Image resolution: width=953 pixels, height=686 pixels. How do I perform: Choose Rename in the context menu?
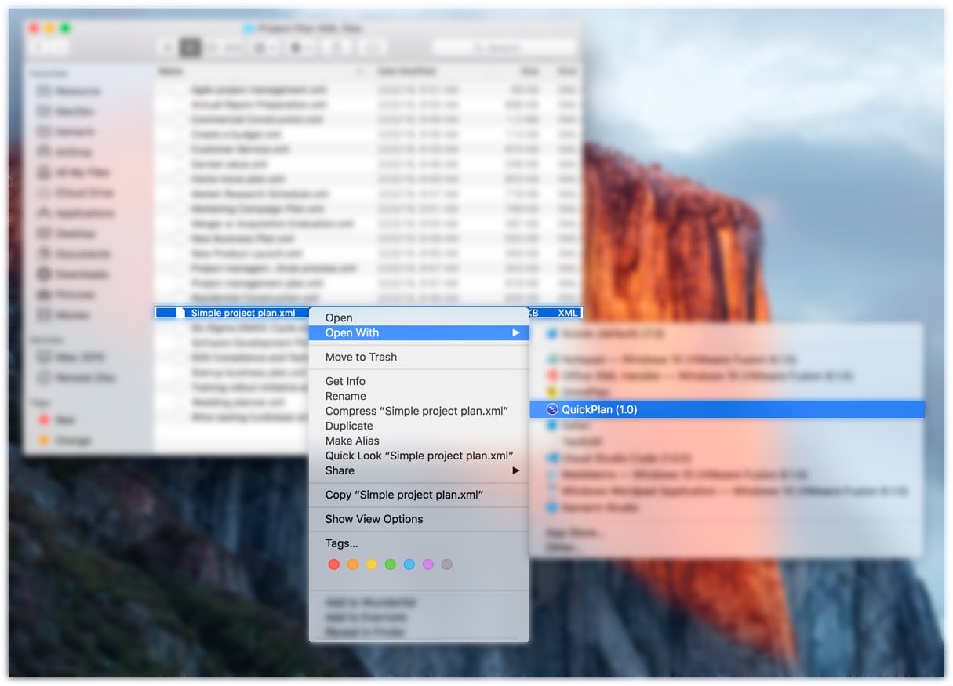click(345, 396)
